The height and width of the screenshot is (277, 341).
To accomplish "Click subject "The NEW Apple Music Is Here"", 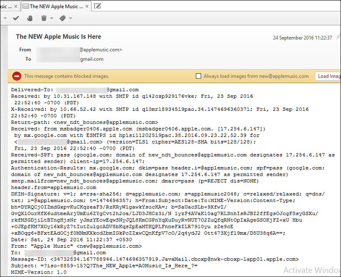I will [x=59, y=37].
